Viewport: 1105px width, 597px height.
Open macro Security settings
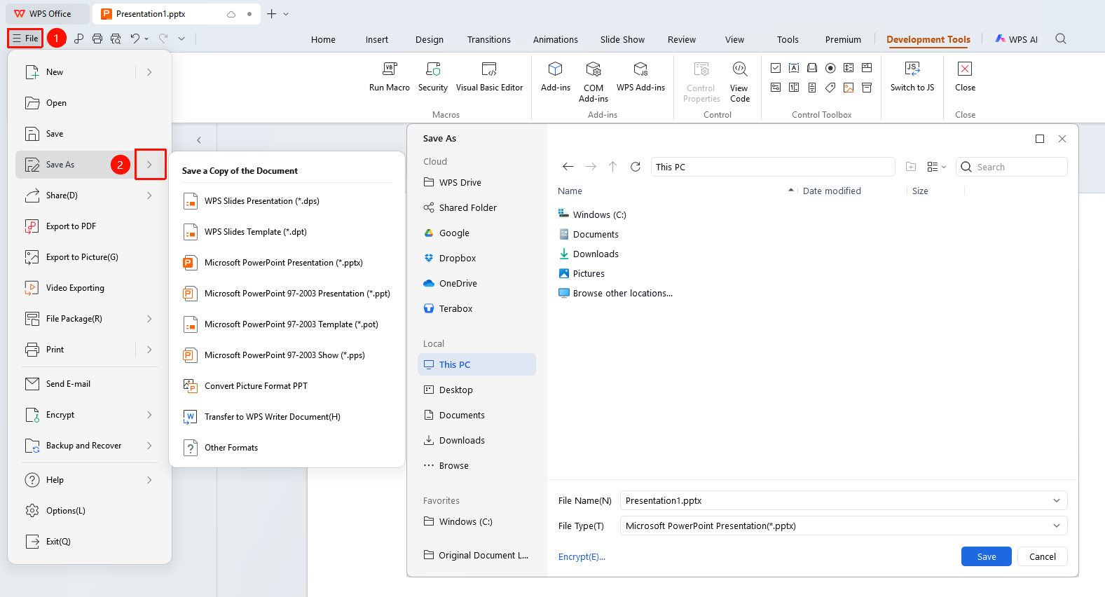pos(433,77)
